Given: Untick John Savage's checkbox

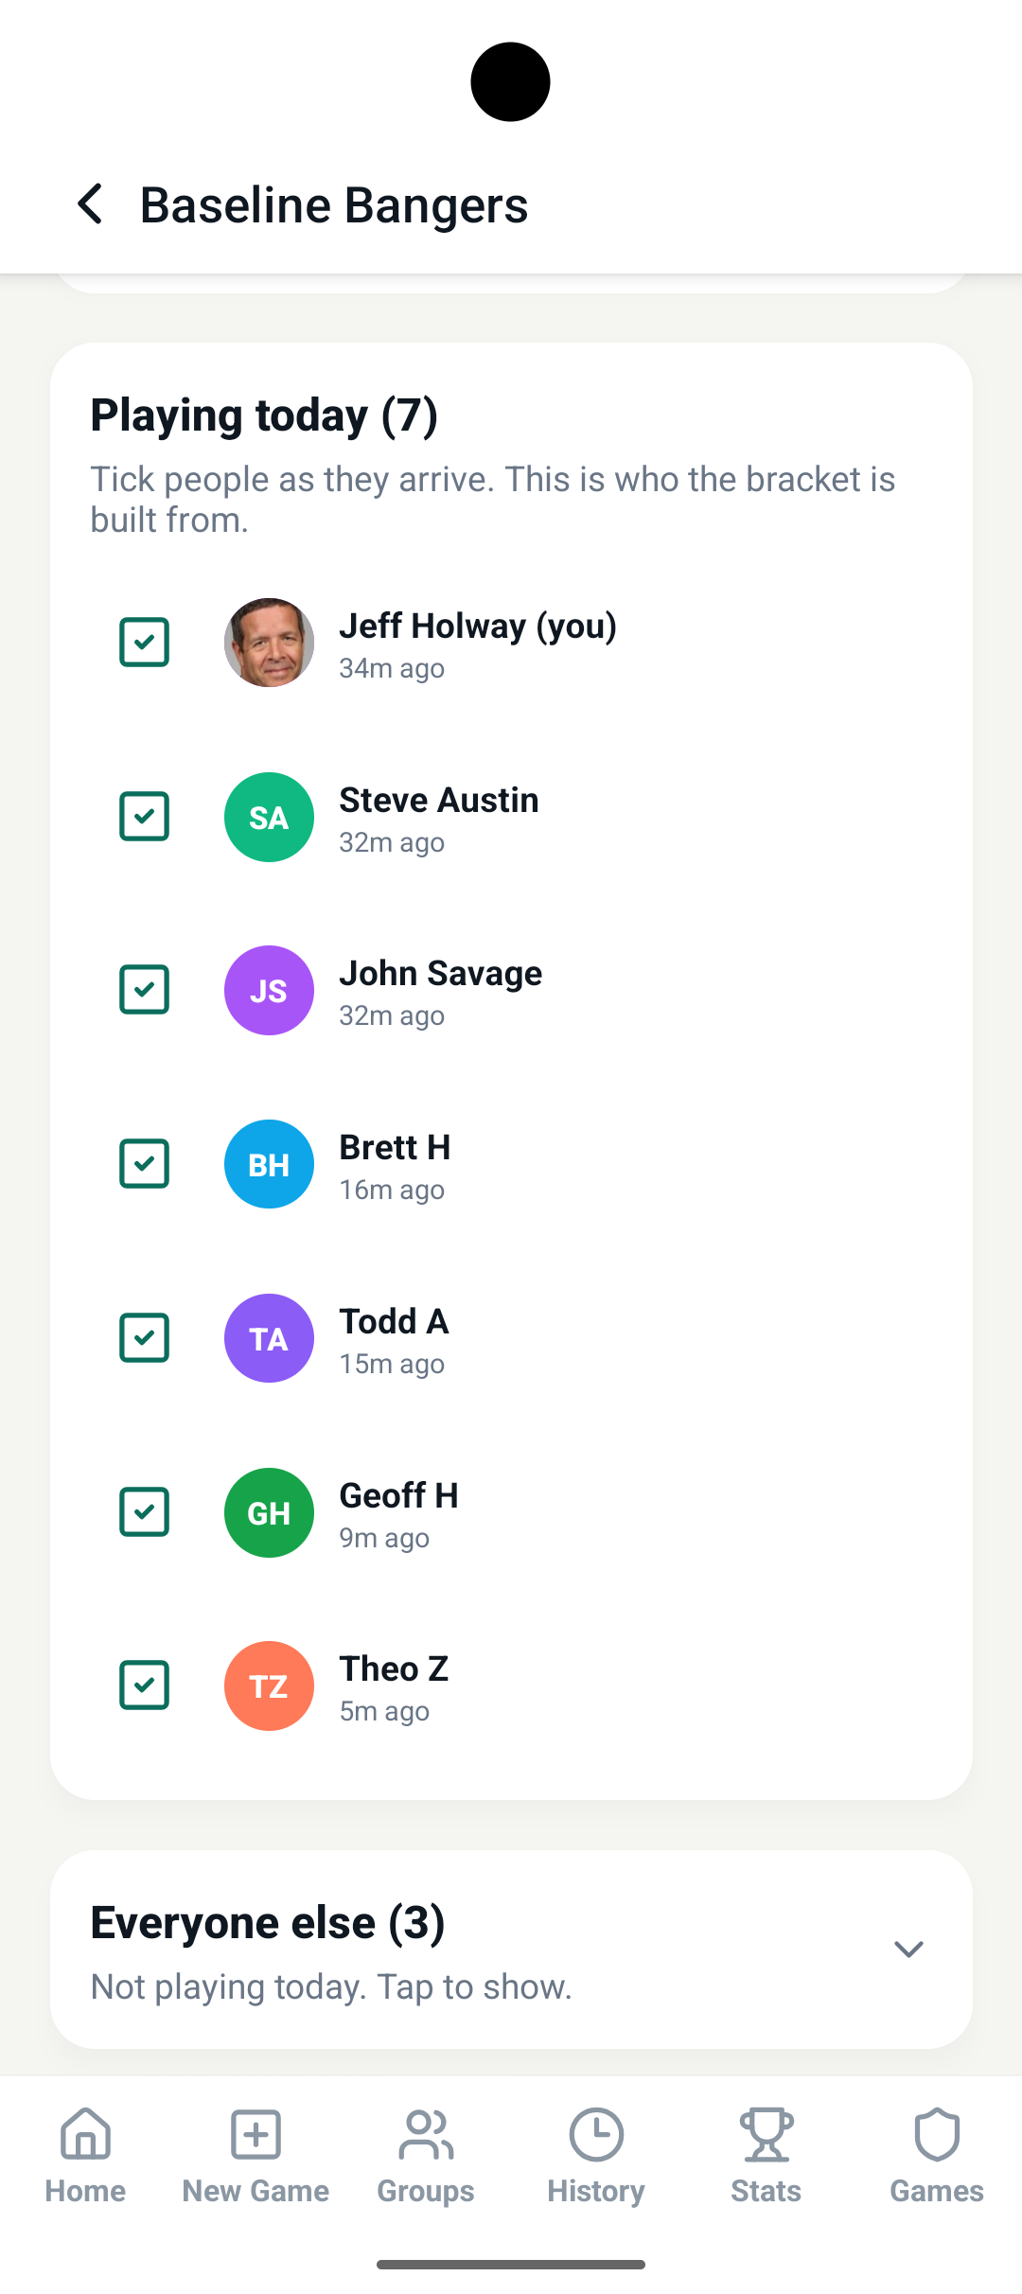Looking at the screenshot, I should pos(144,990).
